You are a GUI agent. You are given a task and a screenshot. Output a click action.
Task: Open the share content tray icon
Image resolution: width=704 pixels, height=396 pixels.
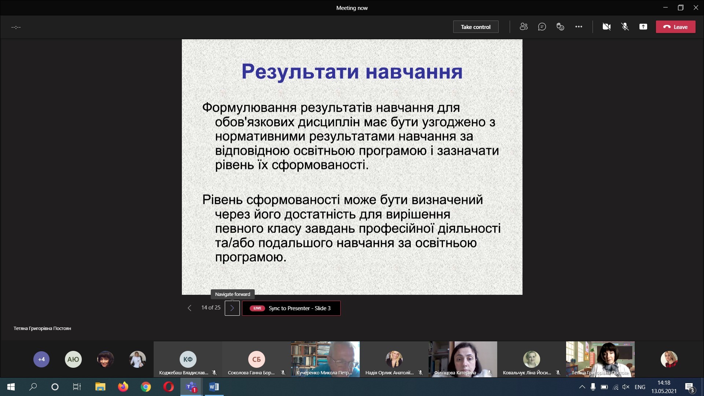pos(643,27)
